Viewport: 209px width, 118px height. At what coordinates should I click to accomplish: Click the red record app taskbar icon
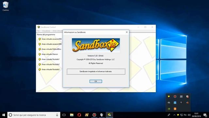(94, 115)
